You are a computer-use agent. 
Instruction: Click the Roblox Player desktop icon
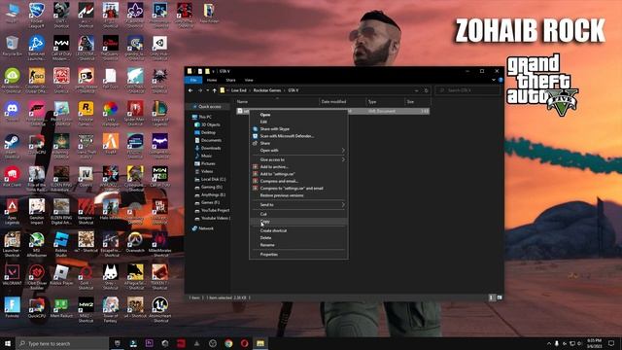coord(61,275)
